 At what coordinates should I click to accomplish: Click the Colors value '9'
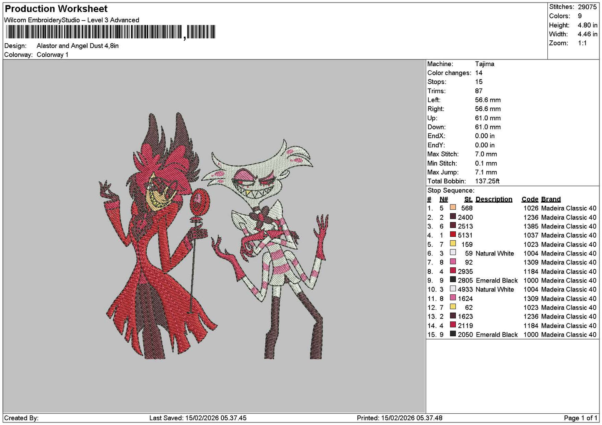coord(580,16)
